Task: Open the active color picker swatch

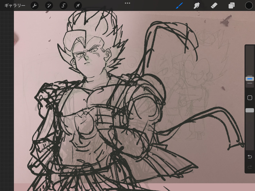Action: pos(249,5)
